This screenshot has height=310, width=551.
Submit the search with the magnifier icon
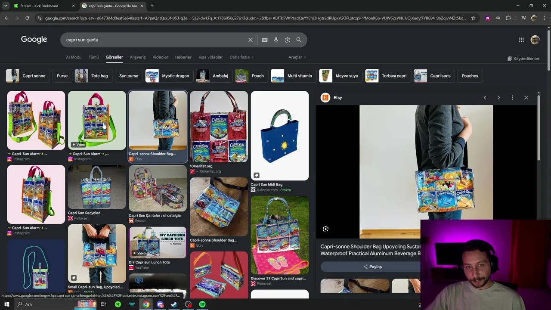tap(299, 40)
